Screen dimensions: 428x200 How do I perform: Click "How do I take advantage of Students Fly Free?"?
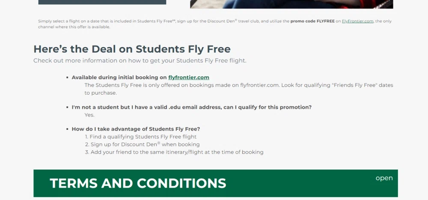[136, 129]
